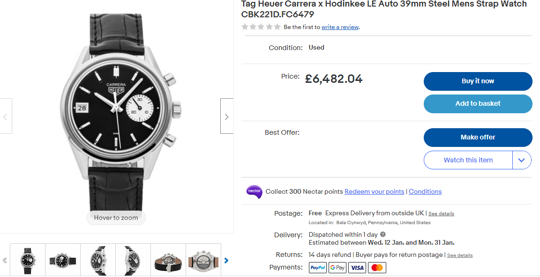Click Watch this item button
The height and width of the screenshot is (277, 540).
468,160
